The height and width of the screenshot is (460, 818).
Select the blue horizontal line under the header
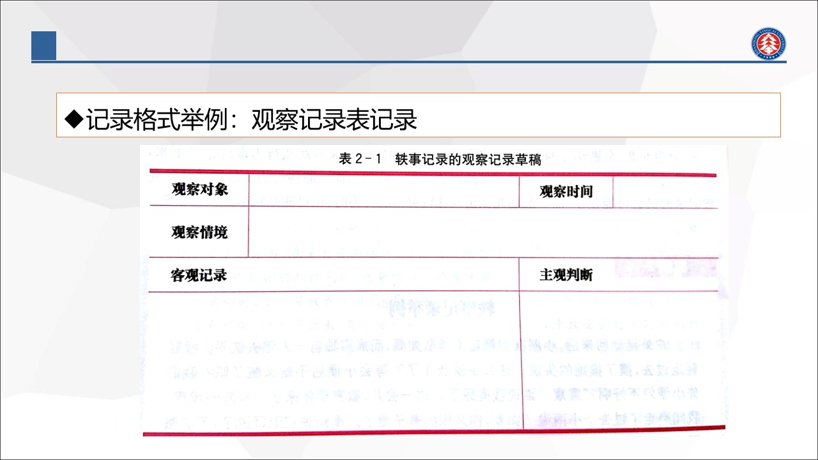click(x=409, y=62)
